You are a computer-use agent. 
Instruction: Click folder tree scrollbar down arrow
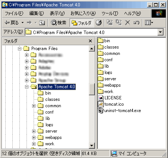92,146
